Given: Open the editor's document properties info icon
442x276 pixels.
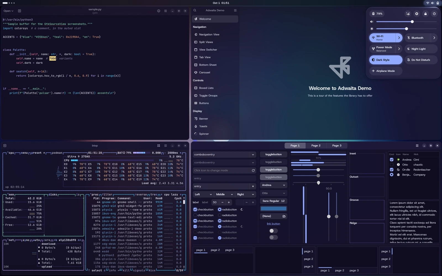Looking at the screenshot, I should click(x=159, y=11).
